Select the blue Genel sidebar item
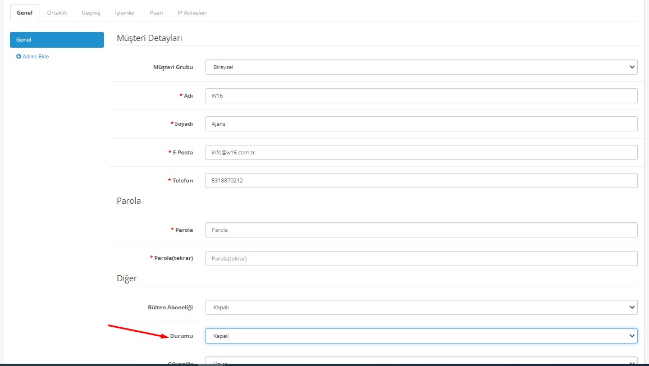 pos(57,40)
